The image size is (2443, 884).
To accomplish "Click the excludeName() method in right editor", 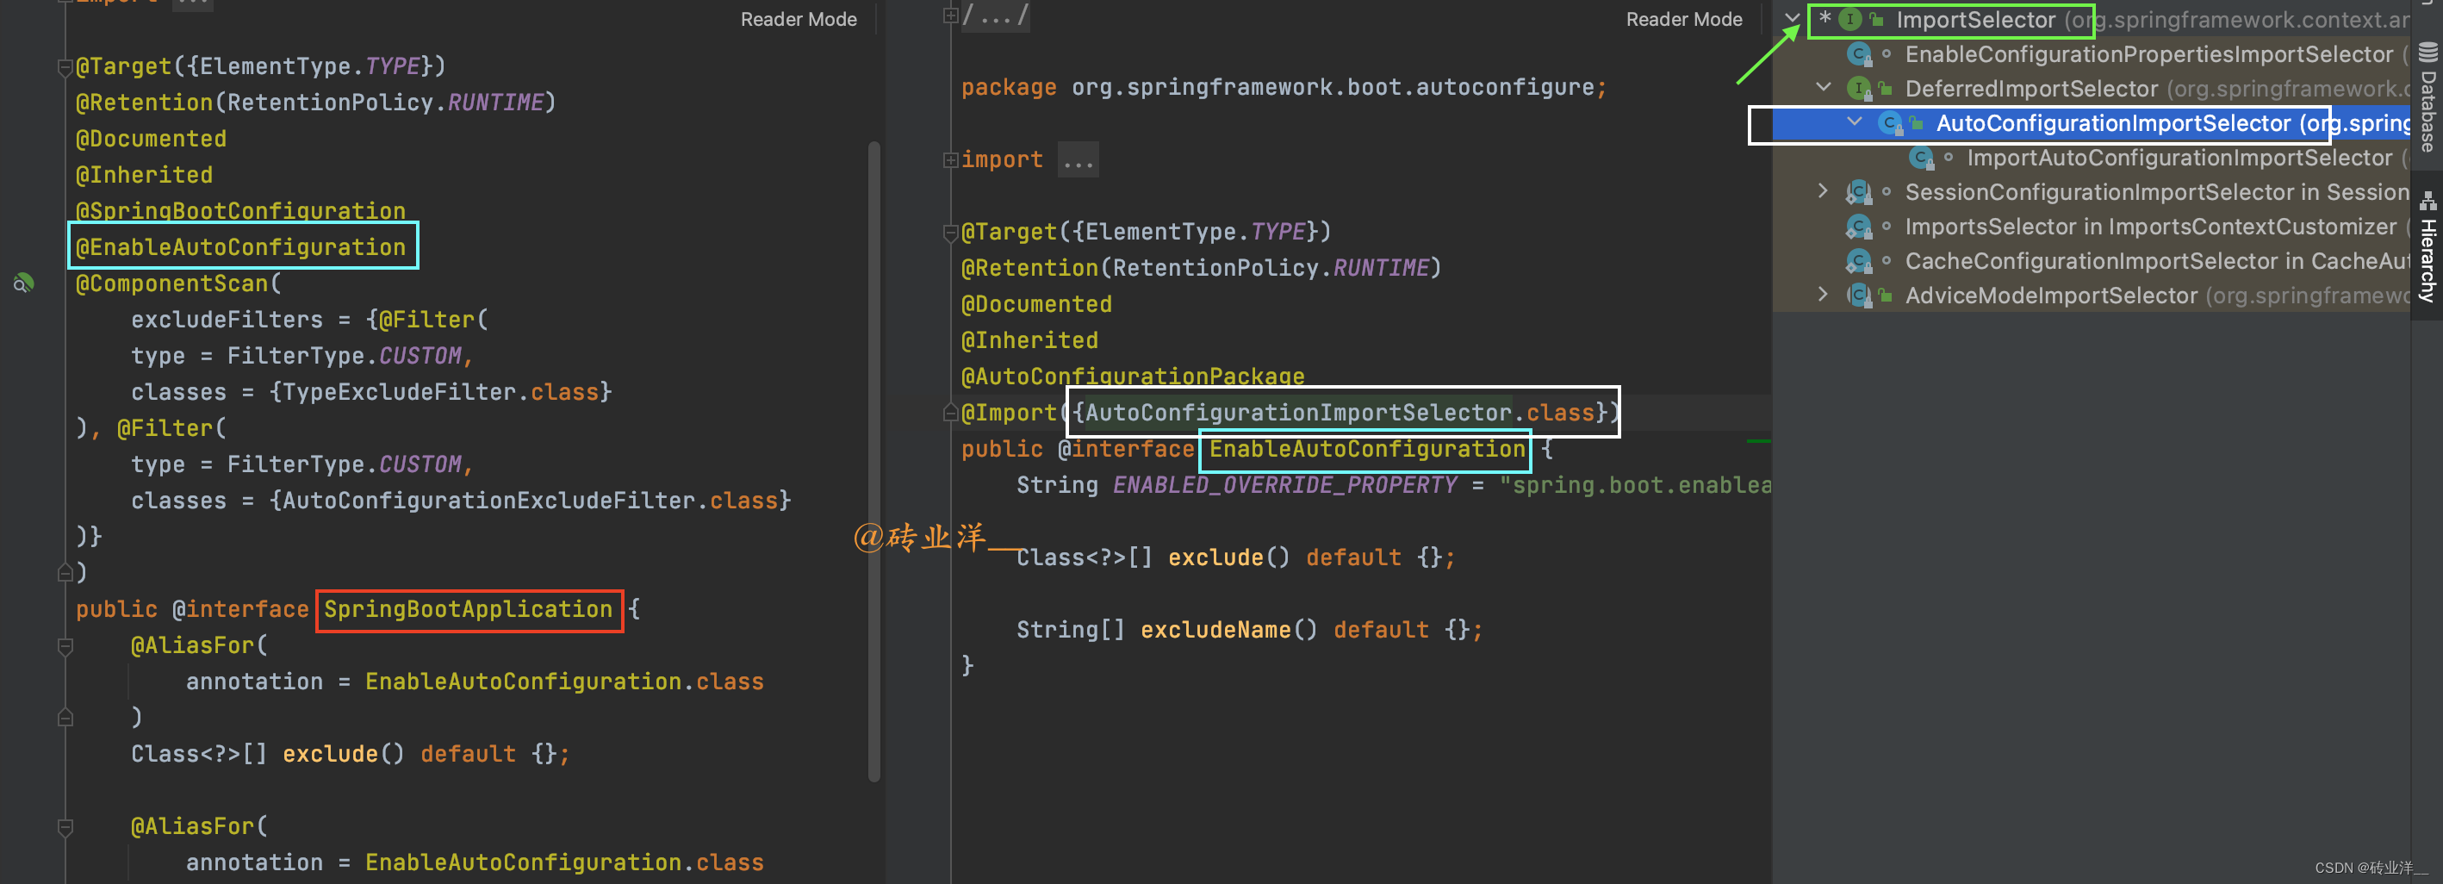I will (x=1215, y=630).
